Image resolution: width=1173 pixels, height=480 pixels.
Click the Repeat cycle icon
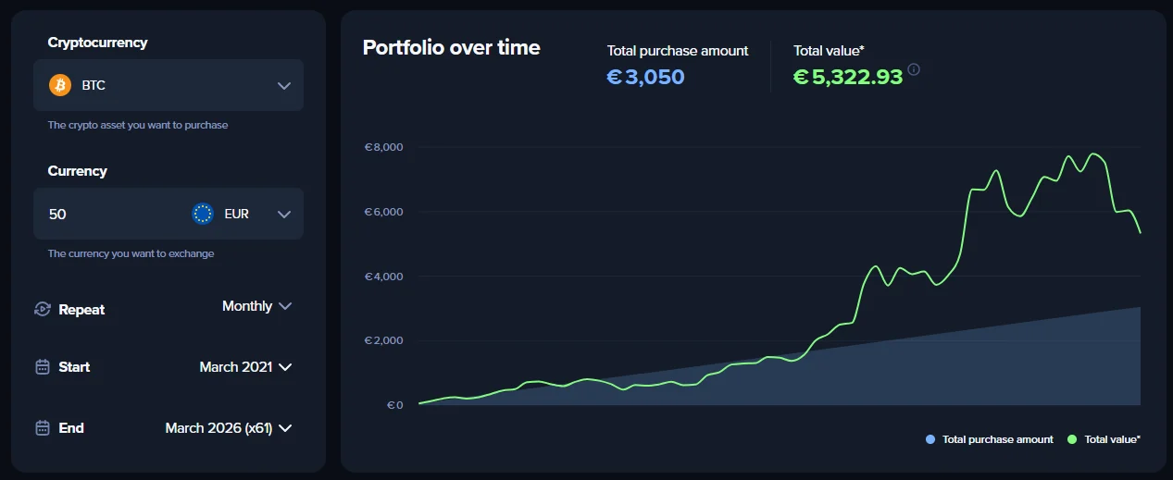tap(42, 309)
